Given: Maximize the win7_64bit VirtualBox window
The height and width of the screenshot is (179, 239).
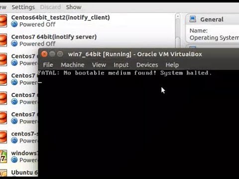Looking at the screenshot, I should pos(60,54).
